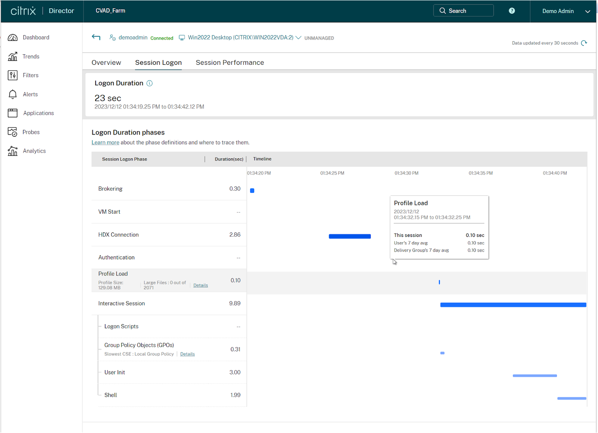
Task: Click the Logon Duration info icon
Action: pos(149,83)
